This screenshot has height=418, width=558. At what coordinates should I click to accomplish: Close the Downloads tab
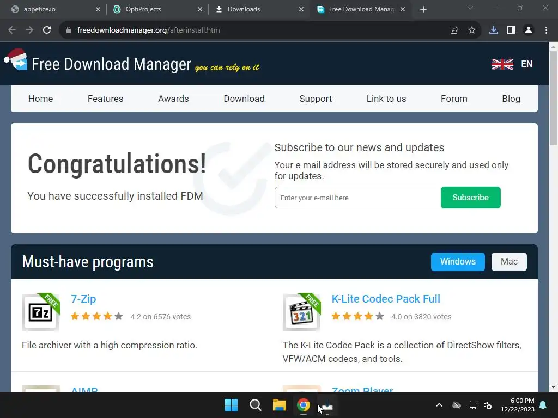[x=301, y=10]
